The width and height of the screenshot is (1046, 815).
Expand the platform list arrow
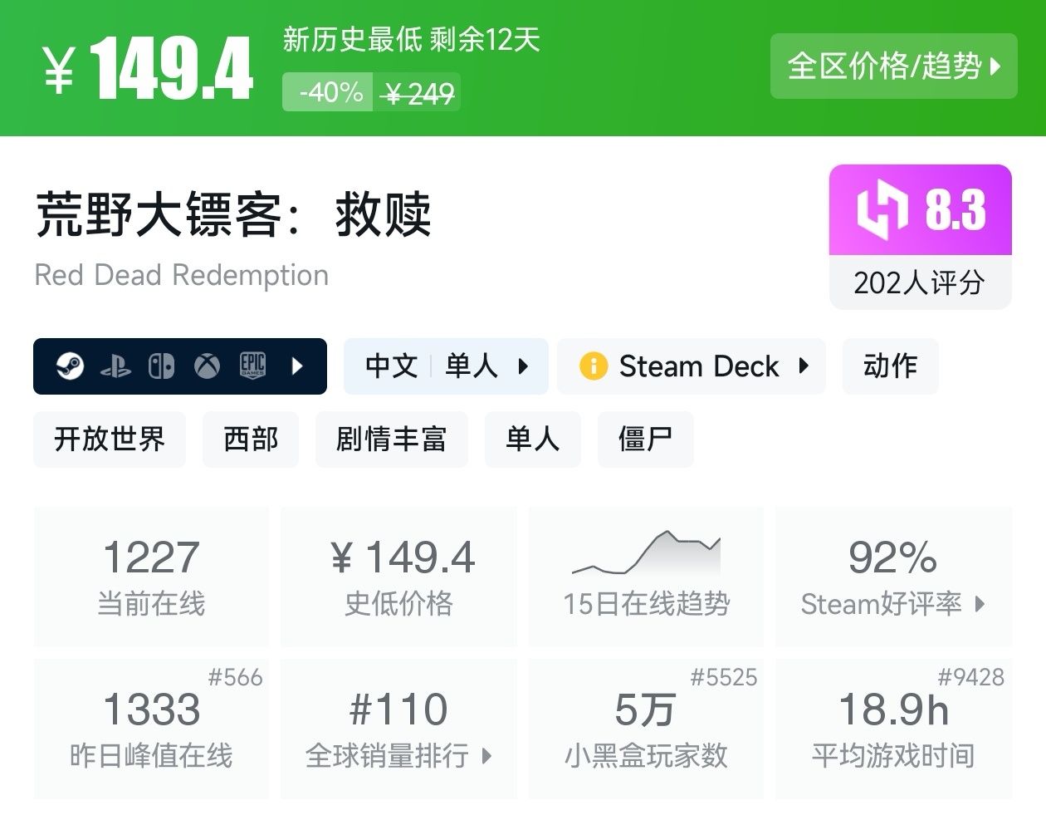pyautogui.click(x=297, y=366)
